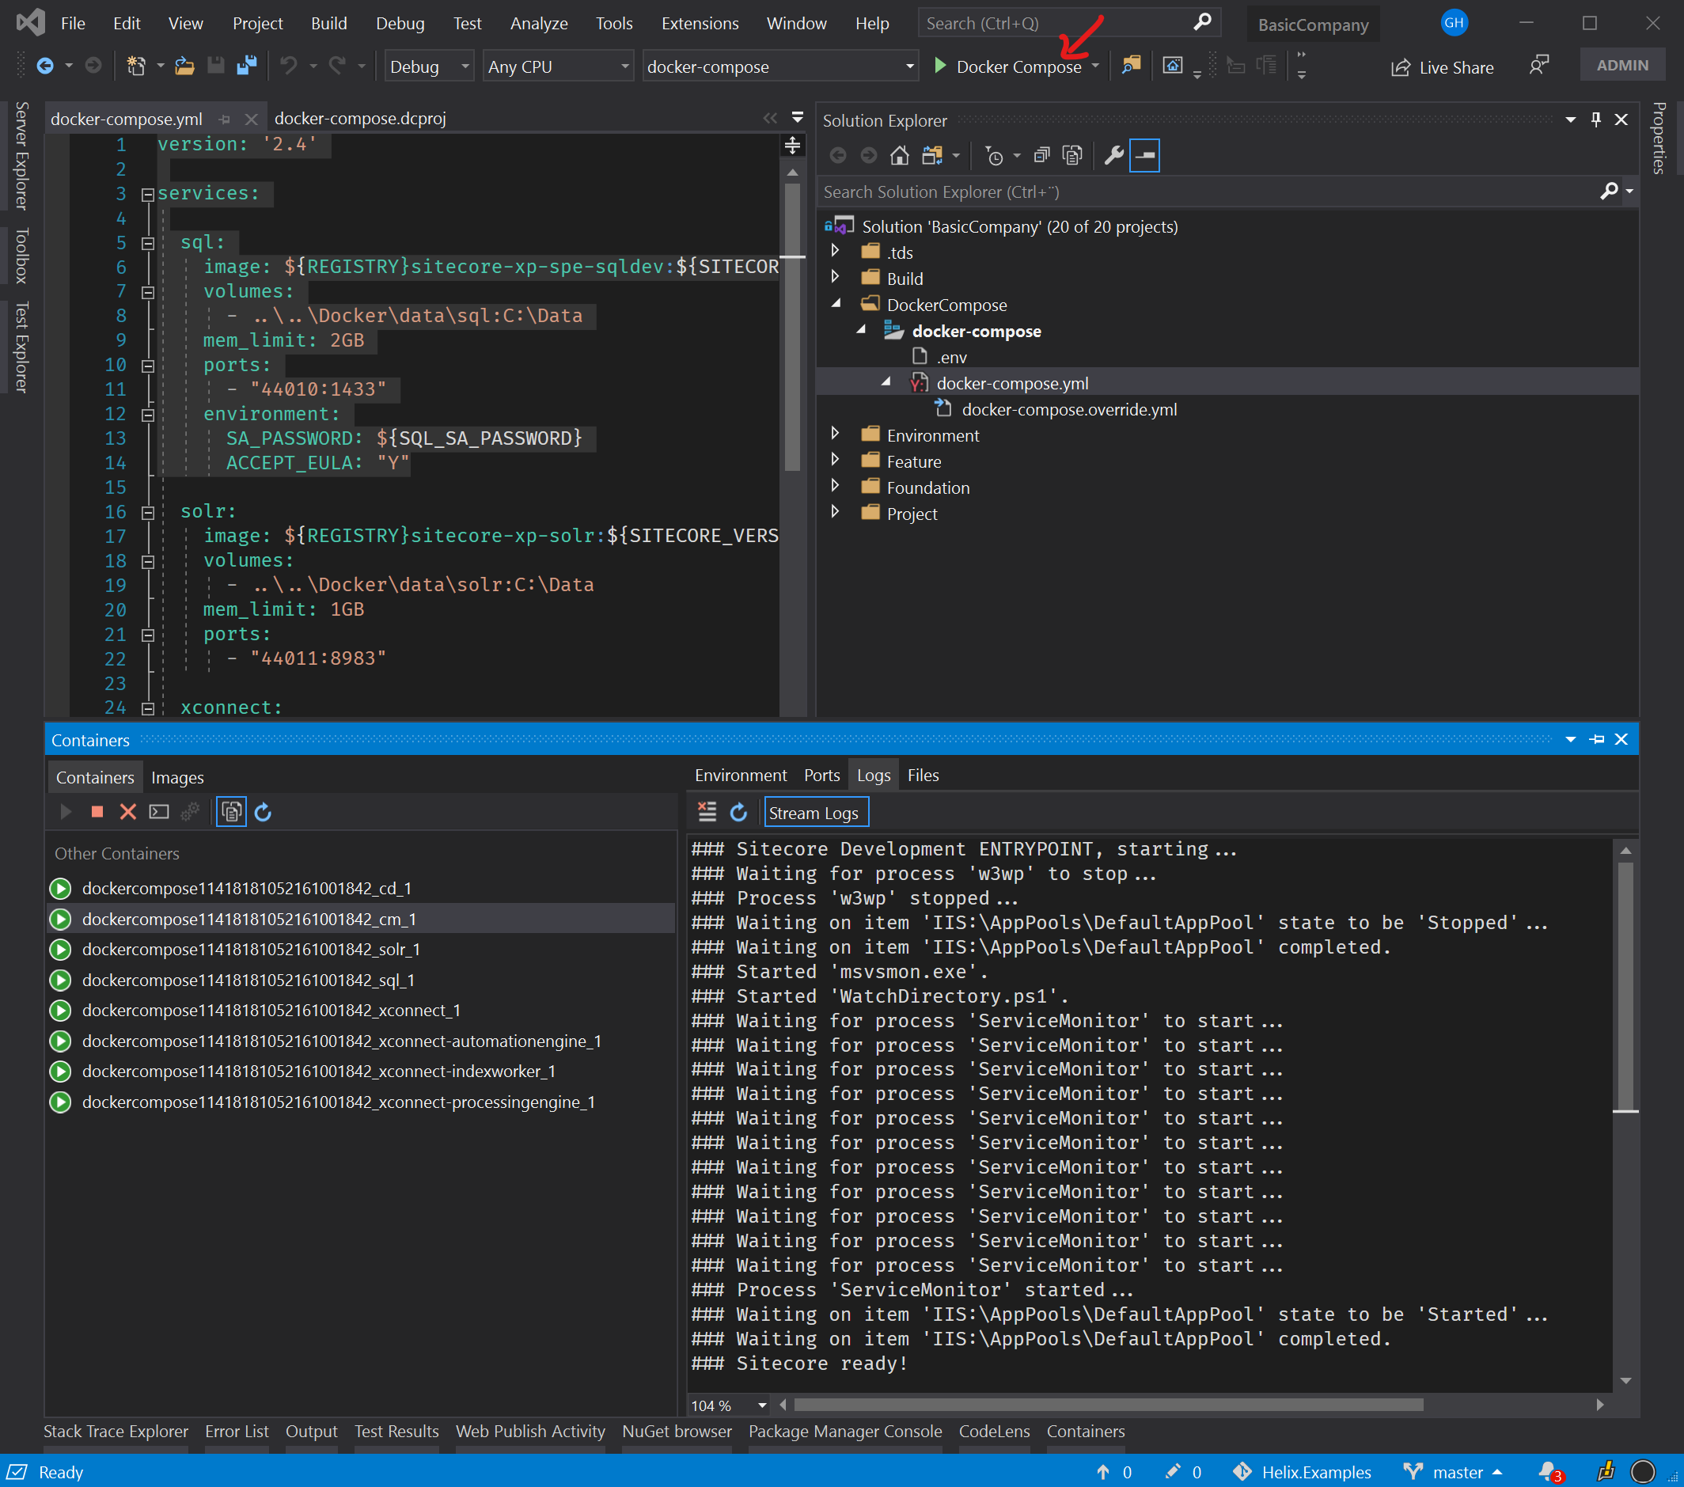Open Live Share session
The height and width of the screenshot is (1487, 1684).
(x=1442, y=66)
